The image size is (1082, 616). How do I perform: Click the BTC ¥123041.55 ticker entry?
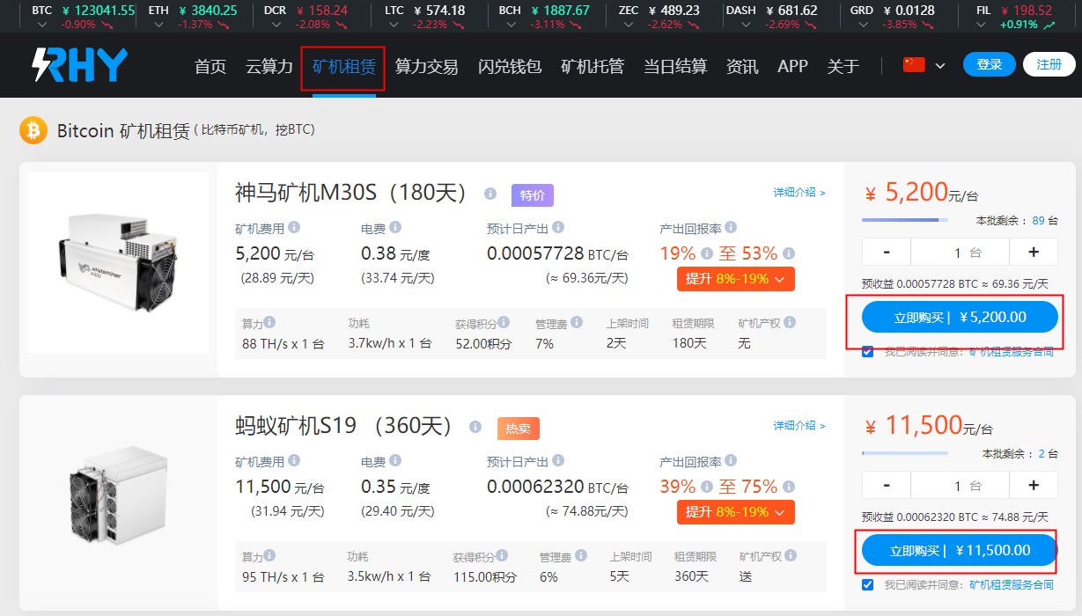pyautogui.click(x=84, y=17)
